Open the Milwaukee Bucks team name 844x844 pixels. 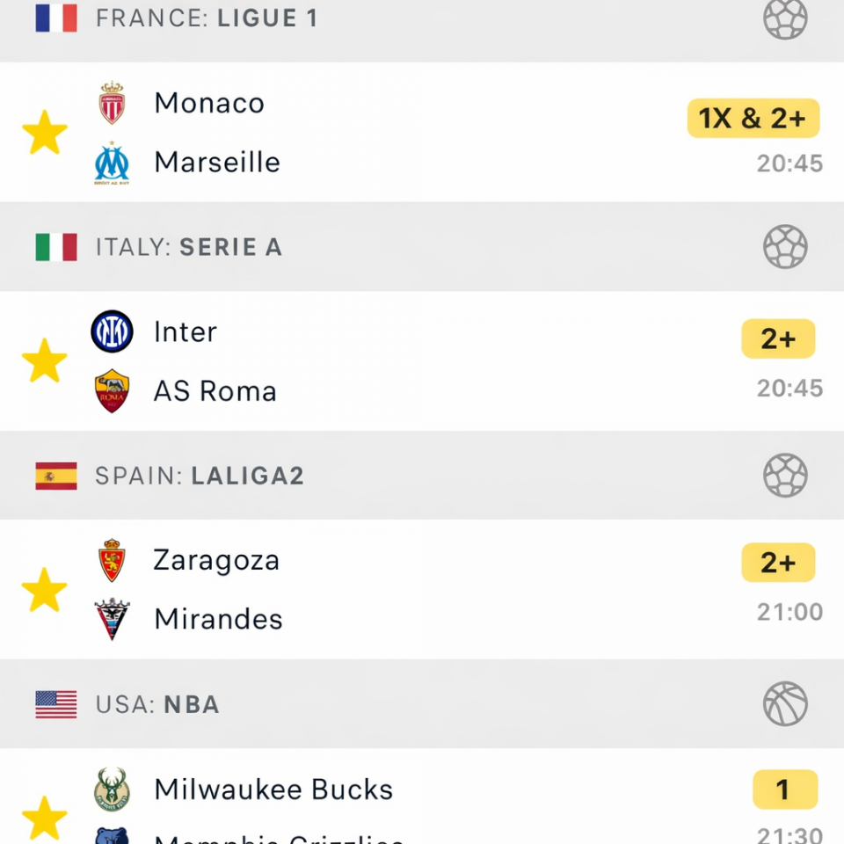pyautogui.click(x=273, y=789)
